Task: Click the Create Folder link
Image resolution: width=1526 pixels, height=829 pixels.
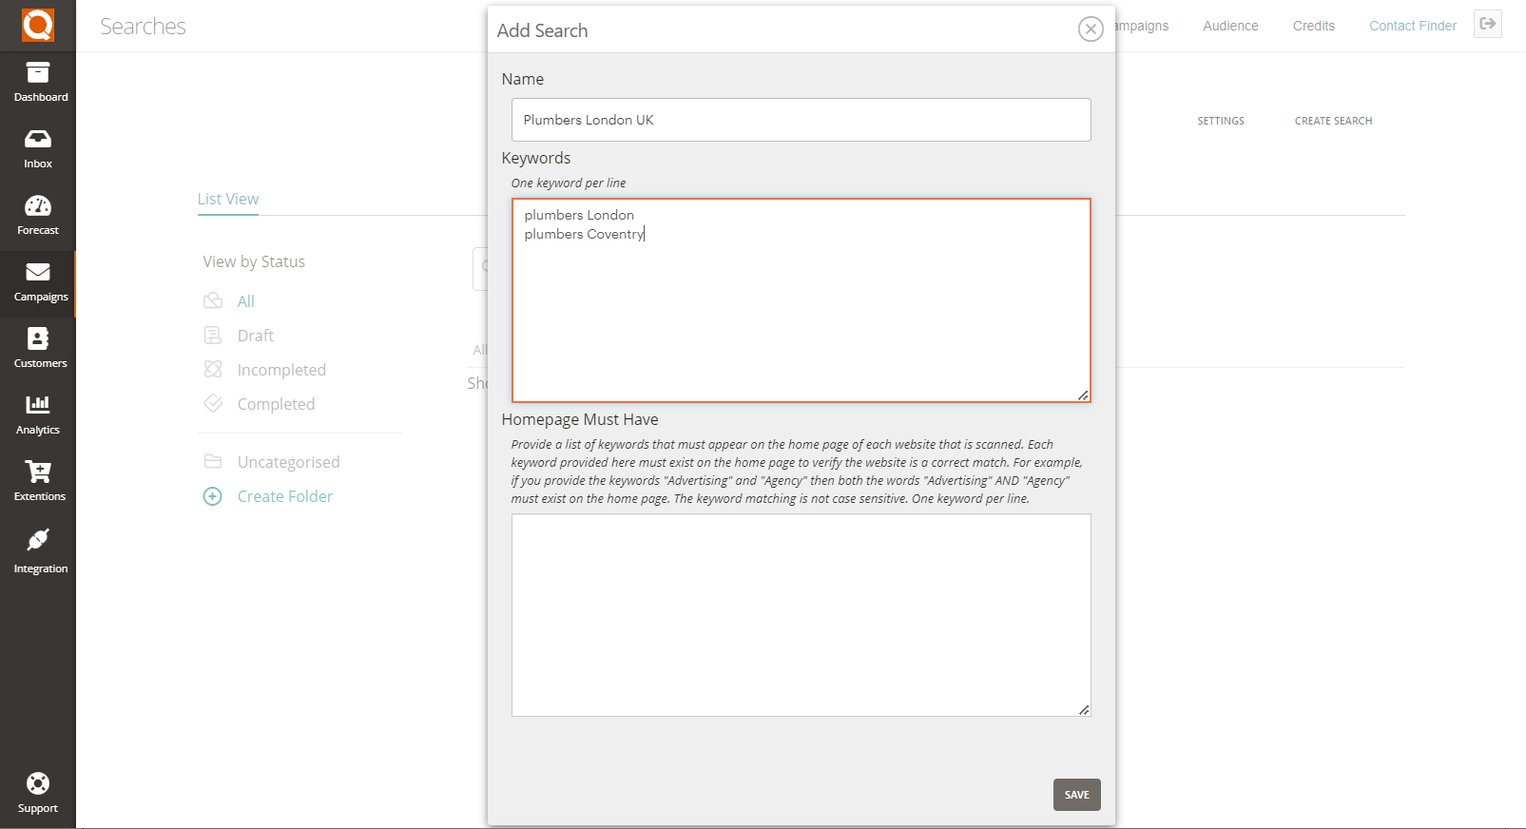Action: coord(285,496)
